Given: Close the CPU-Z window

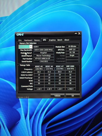Looking at the screenshot, I should coord(79,33).
